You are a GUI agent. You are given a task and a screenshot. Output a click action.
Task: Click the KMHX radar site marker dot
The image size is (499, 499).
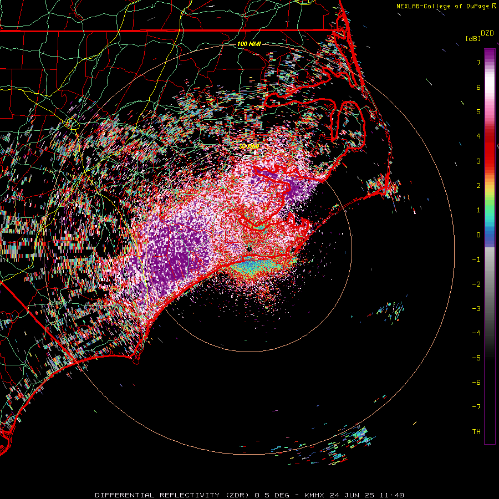click(249, 249)
